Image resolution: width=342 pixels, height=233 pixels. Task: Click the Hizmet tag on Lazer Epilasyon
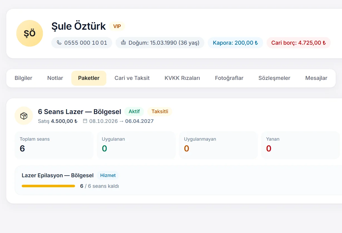[108, 175]
